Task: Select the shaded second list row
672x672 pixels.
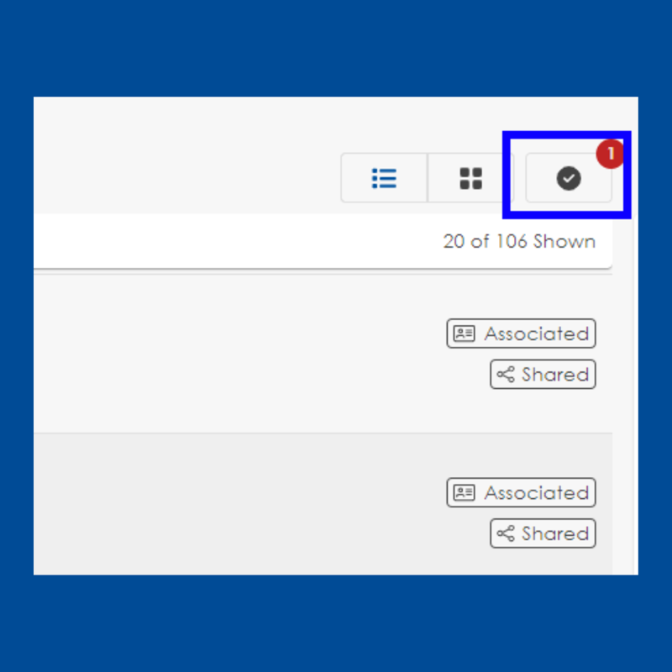Action: (323, 504)
